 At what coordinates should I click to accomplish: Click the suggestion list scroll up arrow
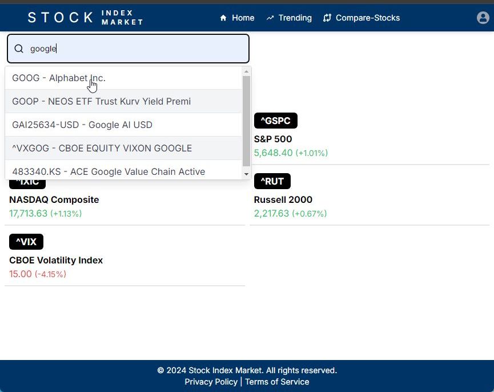tap(246, 71)
